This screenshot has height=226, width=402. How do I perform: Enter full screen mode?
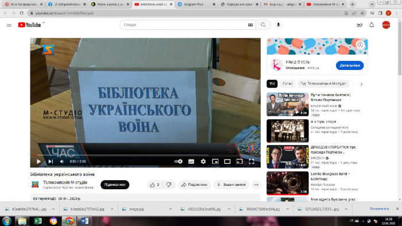pyautogui.click(x=252, y=162)
